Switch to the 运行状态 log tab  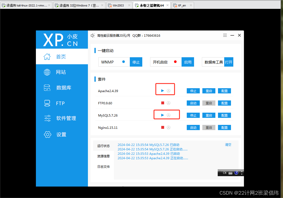tap(104, 146)
